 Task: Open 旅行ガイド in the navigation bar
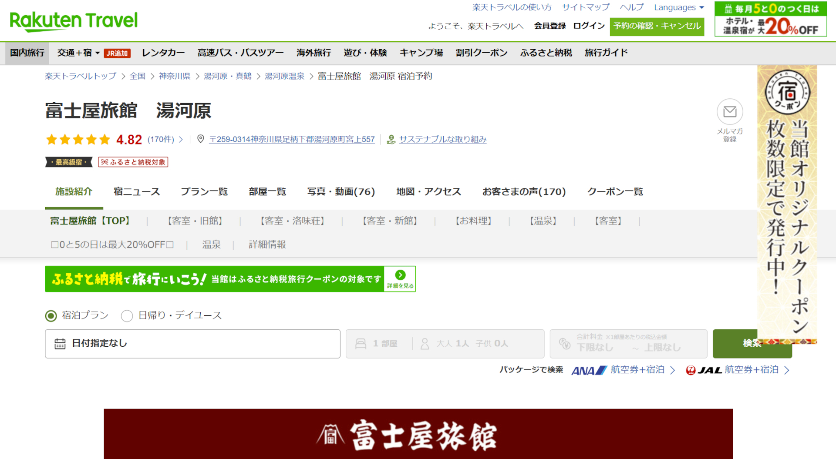606,53
